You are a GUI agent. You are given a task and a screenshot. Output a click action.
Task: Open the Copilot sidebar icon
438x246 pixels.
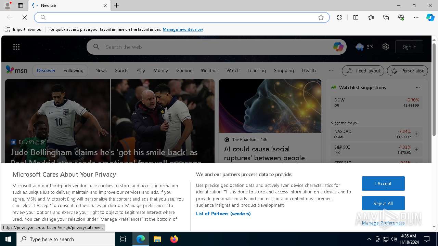(430, 17)
